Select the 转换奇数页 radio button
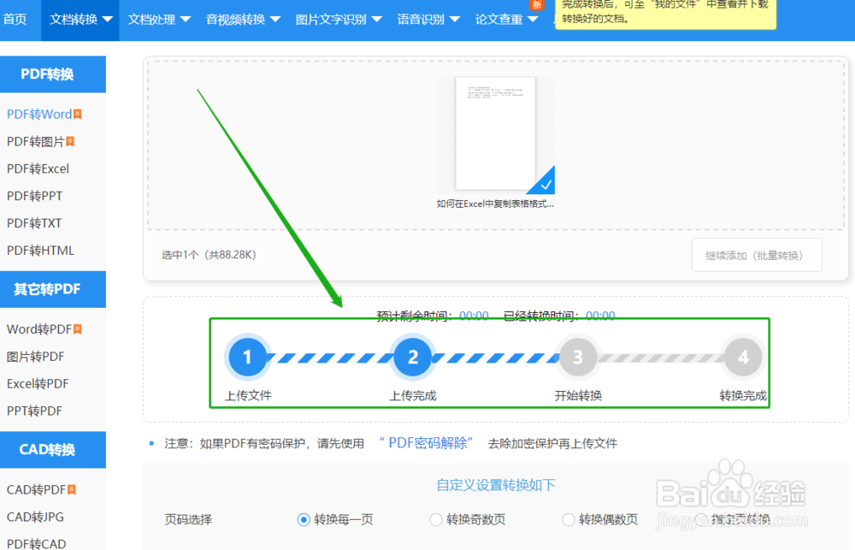This screenshot has height=550, width=855. pos(436,519)
